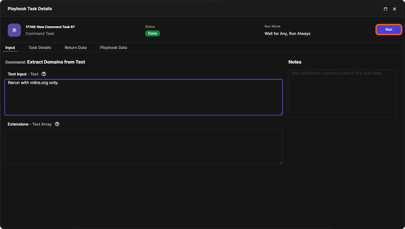View the Return Data tab
Image resolution: width=405 pixels, height=229 pixels.
click(x=76, y=48)
